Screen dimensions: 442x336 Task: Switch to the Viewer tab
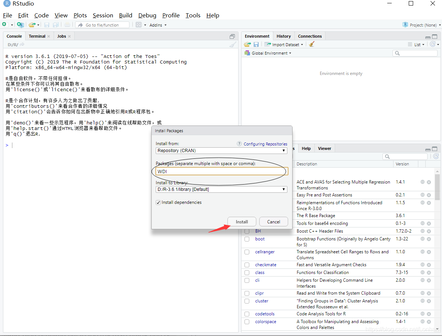324,148
